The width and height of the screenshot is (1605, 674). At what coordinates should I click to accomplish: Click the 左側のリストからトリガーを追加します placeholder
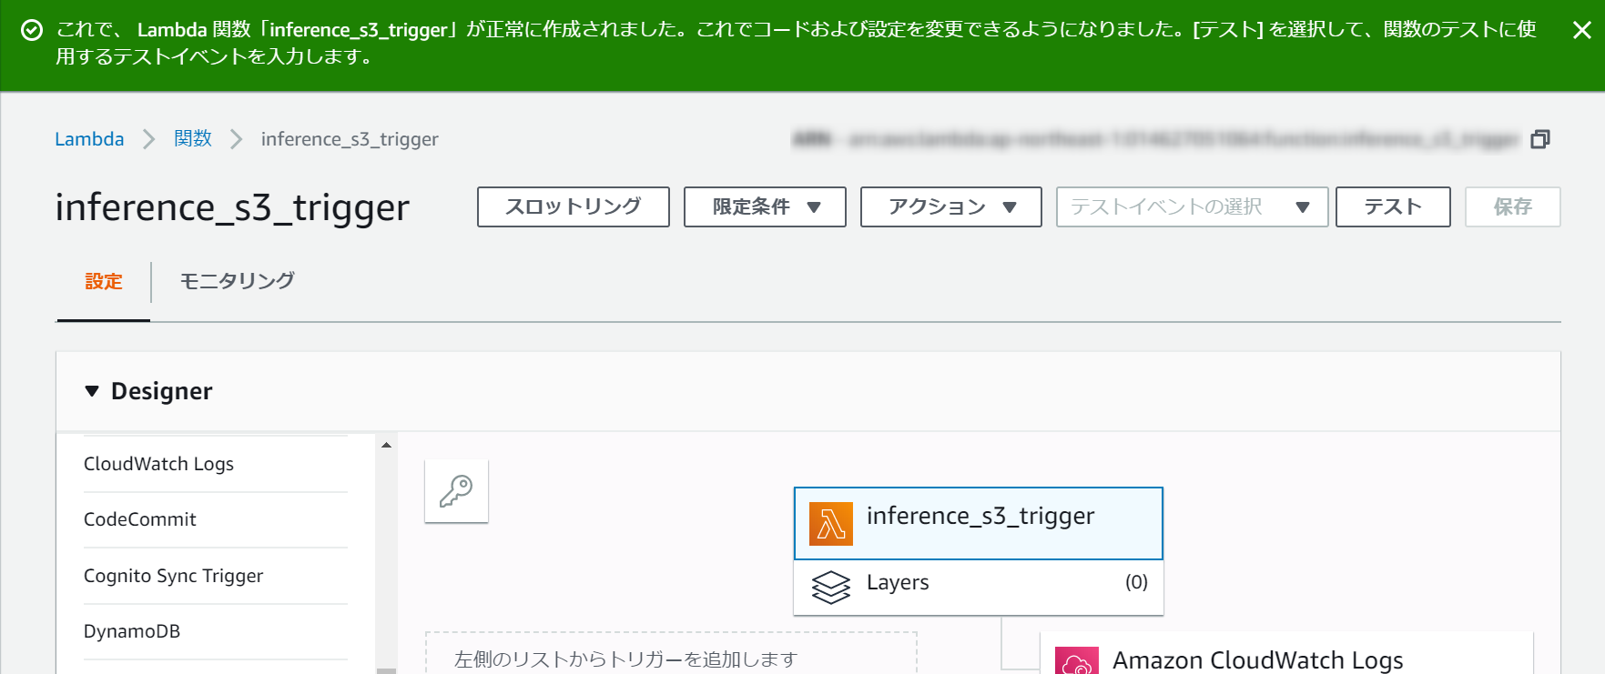[671, 653]
